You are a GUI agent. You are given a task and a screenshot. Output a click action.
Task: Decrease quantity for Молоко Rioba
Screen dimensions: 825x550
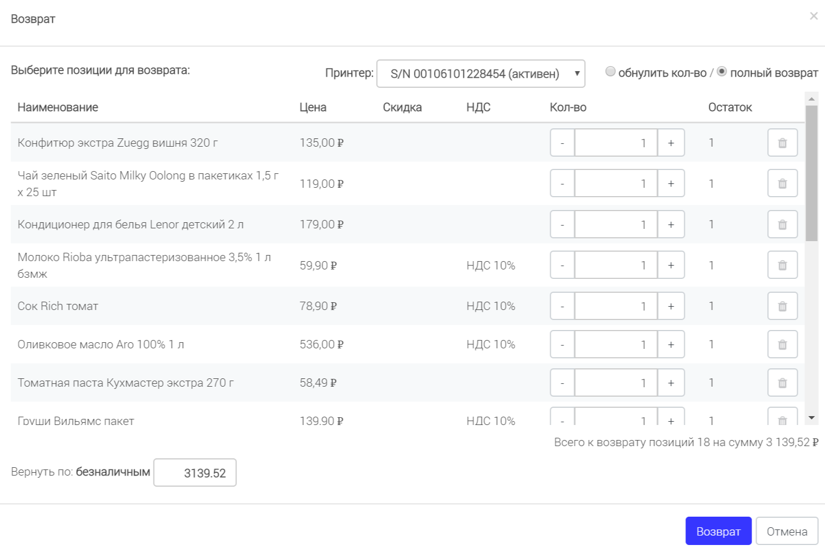(x=562, y=265)
